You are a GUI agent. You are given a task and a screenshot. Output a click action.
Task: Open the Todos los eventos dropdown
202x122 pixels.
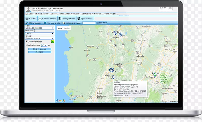[x=40, y=38]
